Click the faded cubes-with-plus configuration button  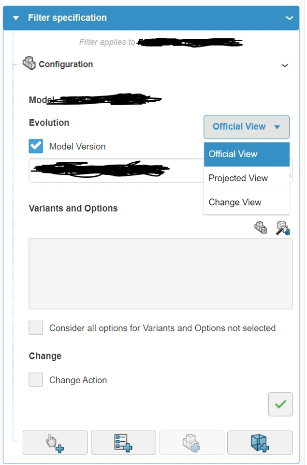191,442
